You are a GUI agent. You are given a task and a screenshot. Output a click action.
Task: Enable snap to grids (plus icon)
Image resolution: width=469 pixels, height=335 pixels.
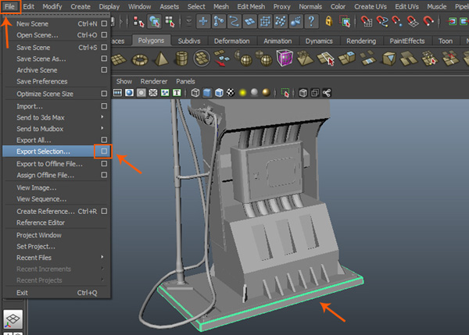(203, 22)
